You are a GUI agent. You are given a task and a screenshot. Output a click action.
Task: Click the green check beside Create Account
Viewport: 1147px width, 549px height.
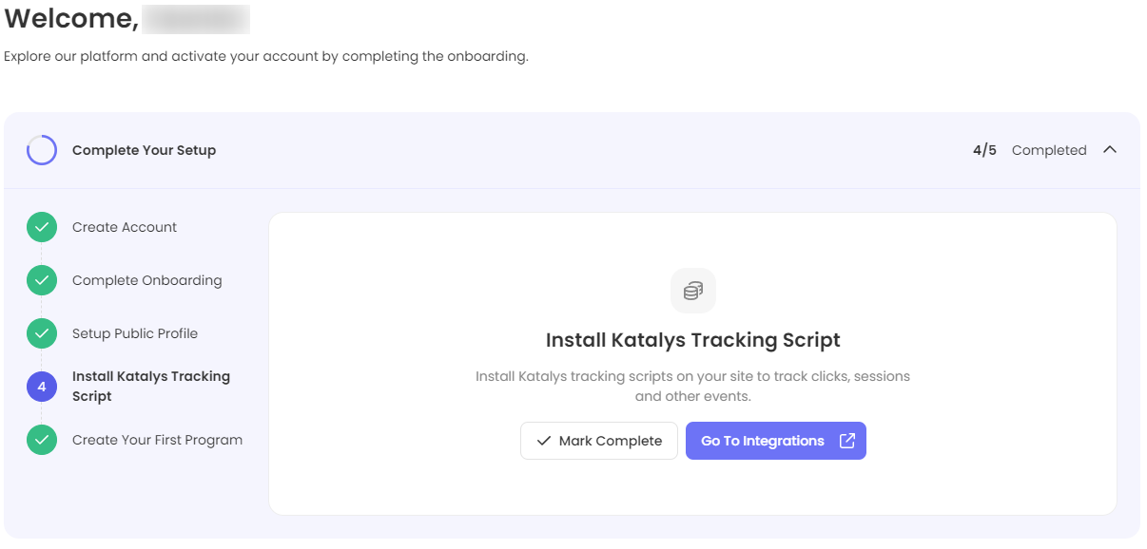[42, 227]
